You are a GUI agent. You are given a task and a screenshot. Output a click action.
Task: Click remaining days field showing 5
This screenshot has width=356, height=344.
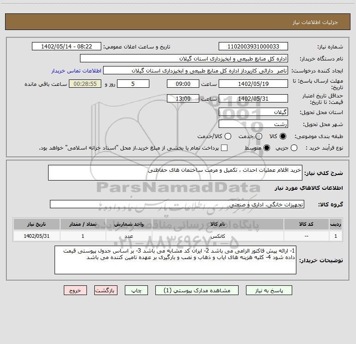[133, 84]
